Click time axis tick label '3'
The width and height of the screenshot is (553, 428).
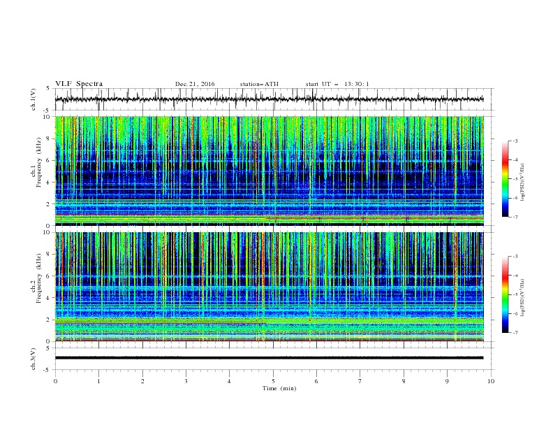click(x=186, y=381)
